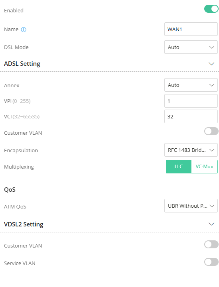Image resolution: width=219 pixels, height=287 pixels.
Task: Click the VPI input field
Action: point(191,101)
